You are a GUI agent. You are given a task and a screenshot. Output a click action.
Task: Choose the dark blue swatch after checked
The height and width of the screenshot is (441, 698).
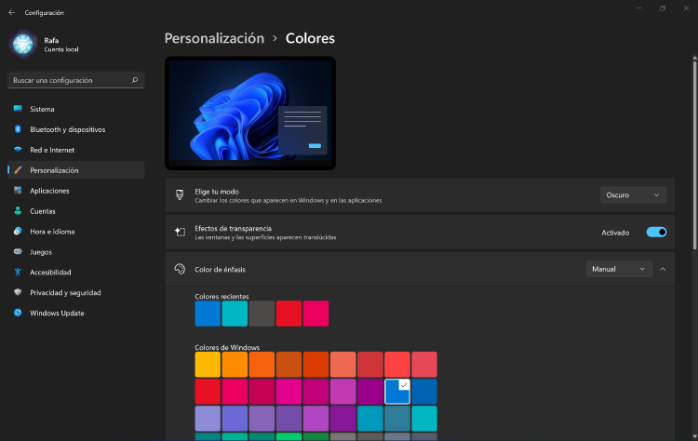click(x=424, y=392)
